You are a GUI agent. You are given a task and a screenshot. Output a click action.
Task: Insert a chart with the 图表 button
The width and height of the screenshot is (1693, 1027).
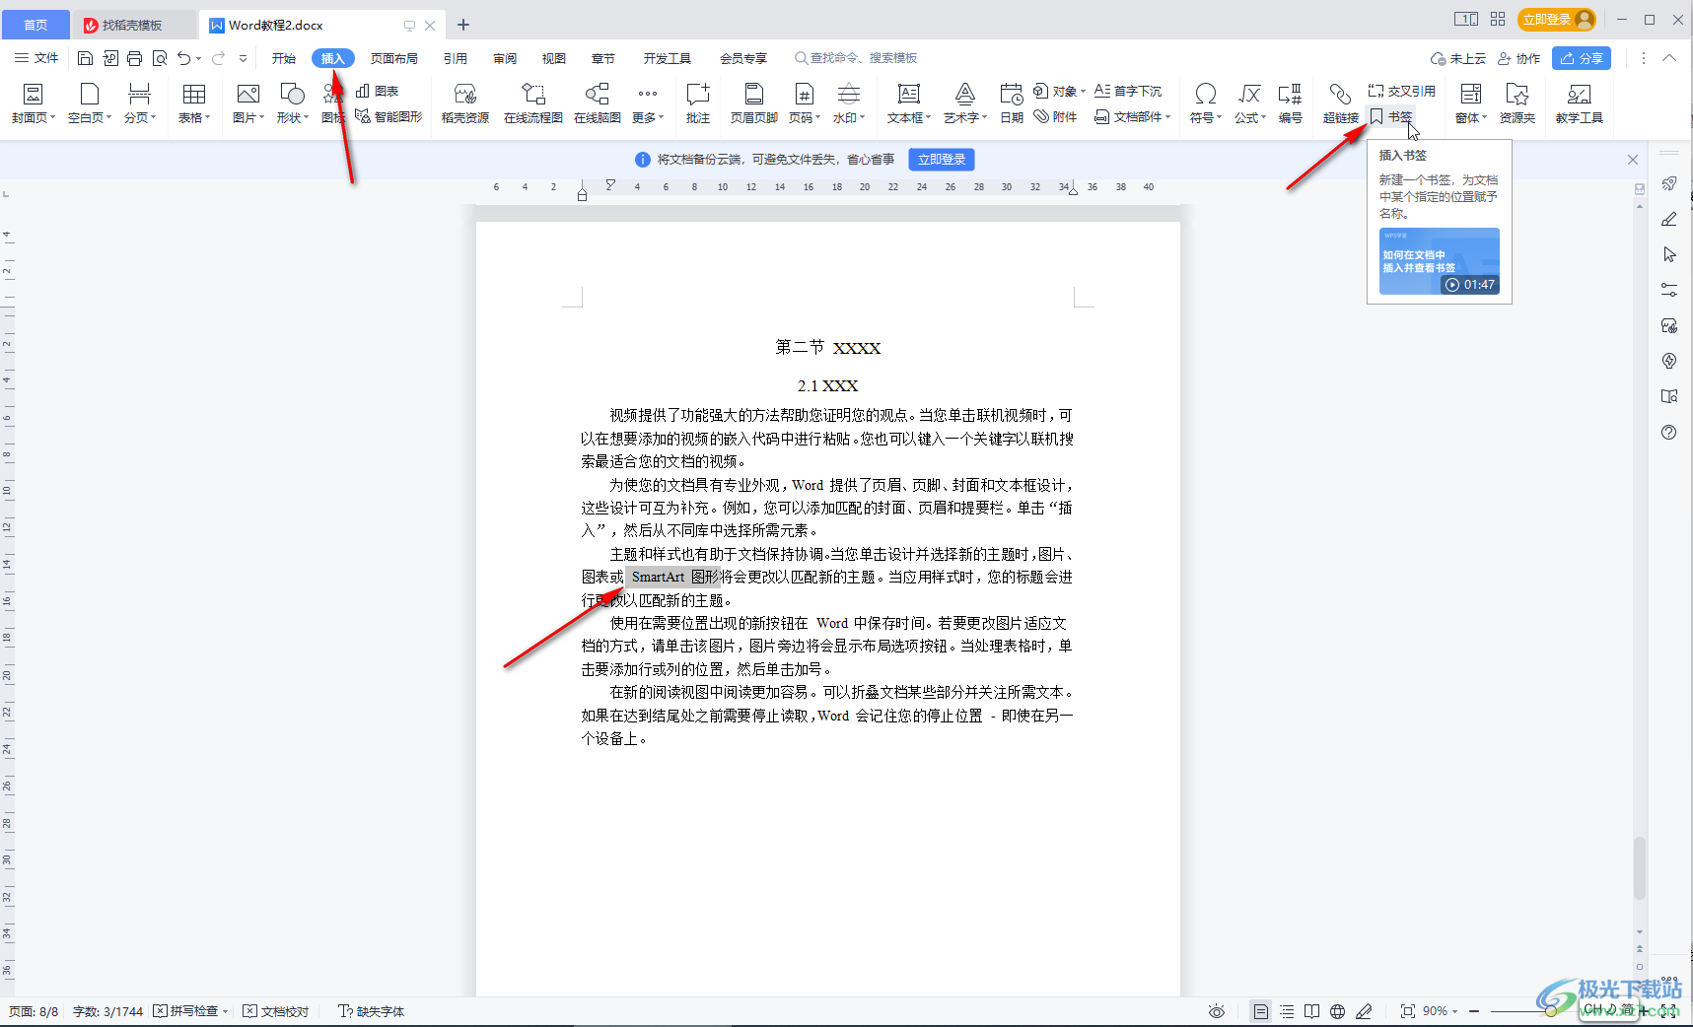pyautogui.click(x=377, y=91)
